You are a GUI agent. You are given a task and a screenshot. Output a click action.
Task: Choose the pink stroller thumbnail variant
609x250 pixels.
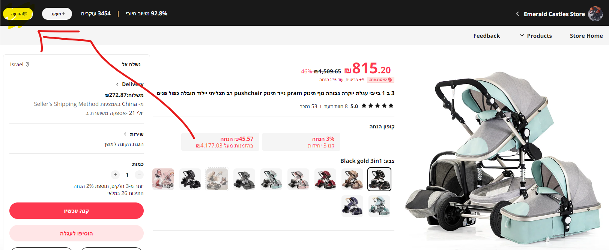163,179
